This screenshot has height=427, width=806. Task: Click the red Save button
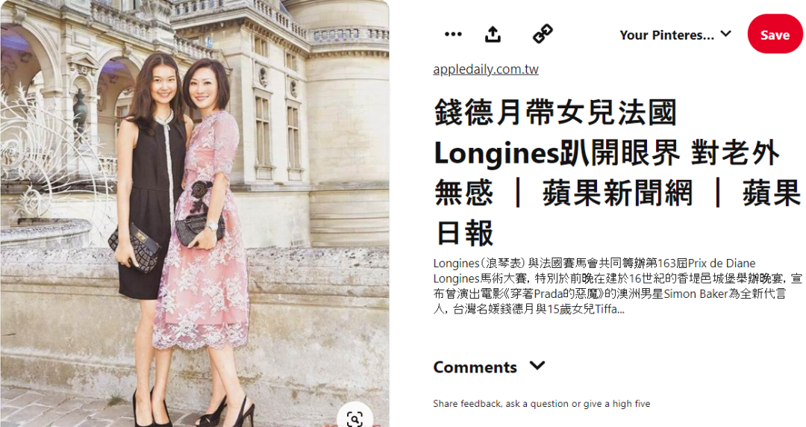tap(775, 34)
